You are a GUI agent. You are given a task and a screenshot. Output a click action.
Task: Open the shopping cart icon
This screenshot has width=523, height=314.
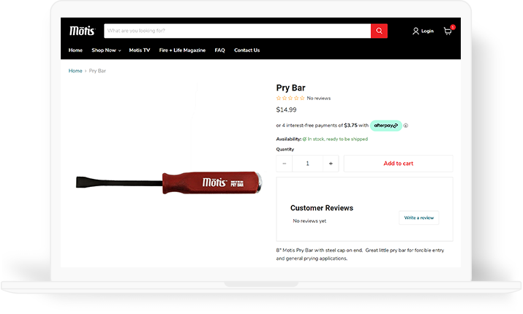[448, 31]
